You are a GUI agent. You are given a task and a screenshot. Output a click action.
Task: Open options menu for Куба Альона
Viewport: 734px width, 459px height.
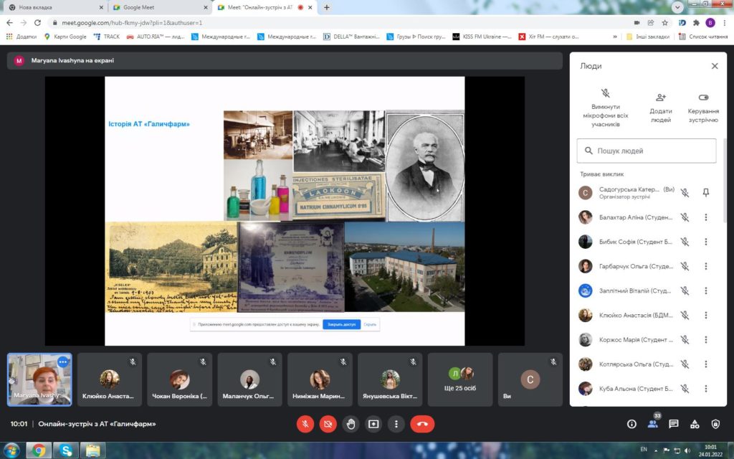click(706, 389)
